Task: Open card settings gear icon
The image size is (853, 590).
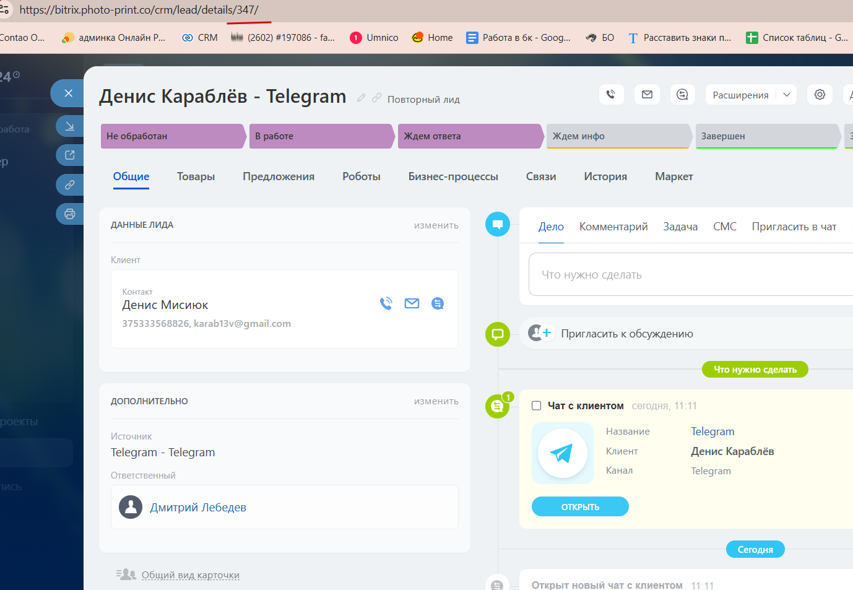Action: coord(820,95)
